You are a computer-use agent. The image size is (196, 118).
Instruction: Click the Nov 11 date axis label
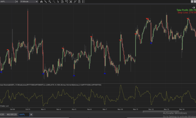tap(136, 109)
